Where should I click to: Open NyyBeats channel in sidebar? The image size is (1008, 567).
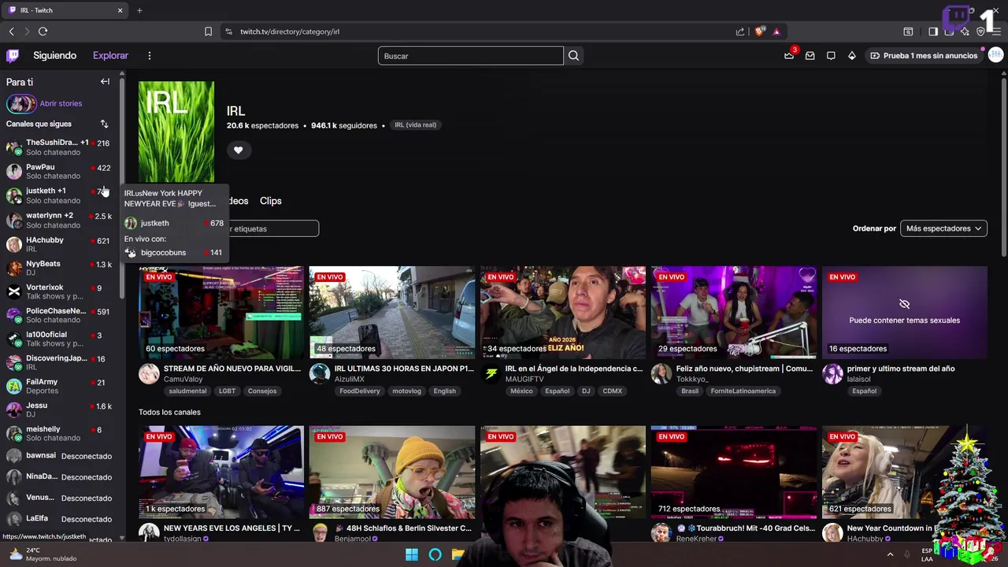61,268
